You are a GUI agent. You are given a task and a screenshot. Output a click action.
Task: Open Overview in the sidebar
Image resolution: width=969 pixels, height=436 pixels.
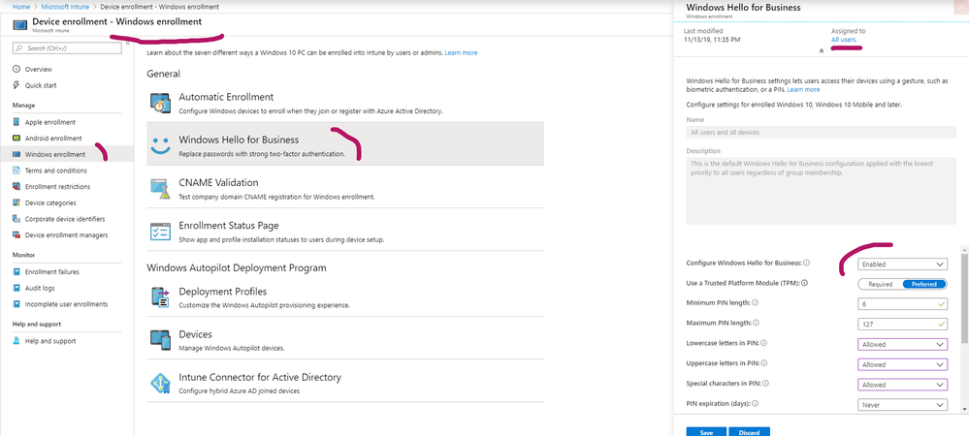39,69
